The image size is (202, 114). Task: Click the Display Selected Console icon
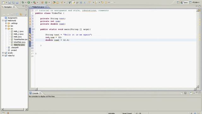185,93
